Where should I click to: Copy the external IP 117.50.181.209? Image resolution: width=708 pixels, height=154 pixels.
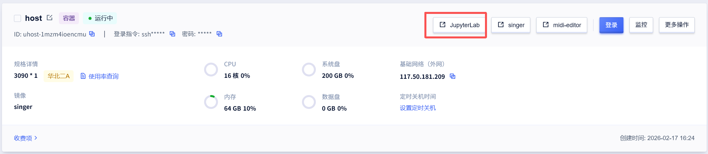coord(453,76)
